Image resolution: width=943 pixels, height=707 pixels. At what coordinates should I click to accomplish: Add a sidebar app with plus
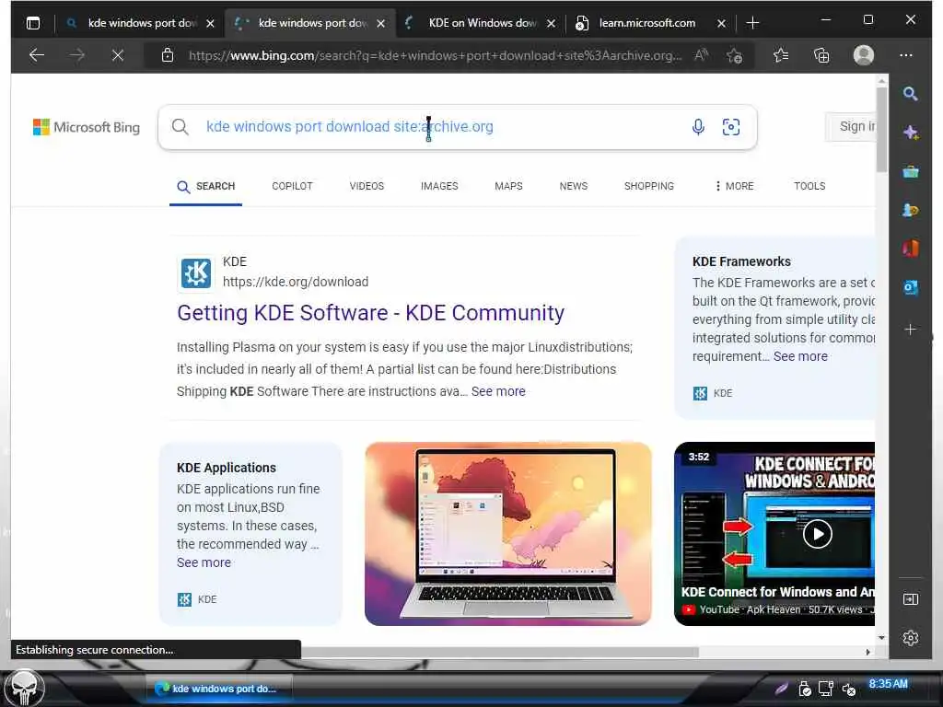tap(911, 330)
